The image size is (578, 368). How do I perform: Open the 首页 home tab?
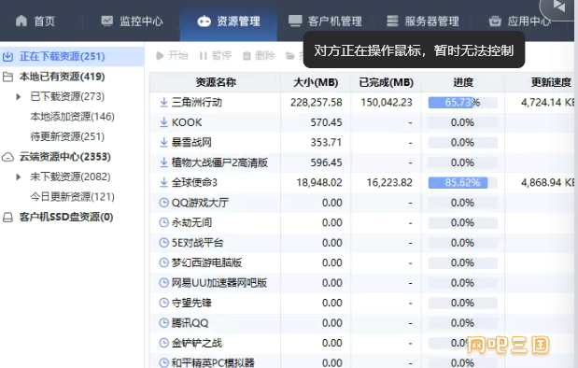(x=35, y=21)
